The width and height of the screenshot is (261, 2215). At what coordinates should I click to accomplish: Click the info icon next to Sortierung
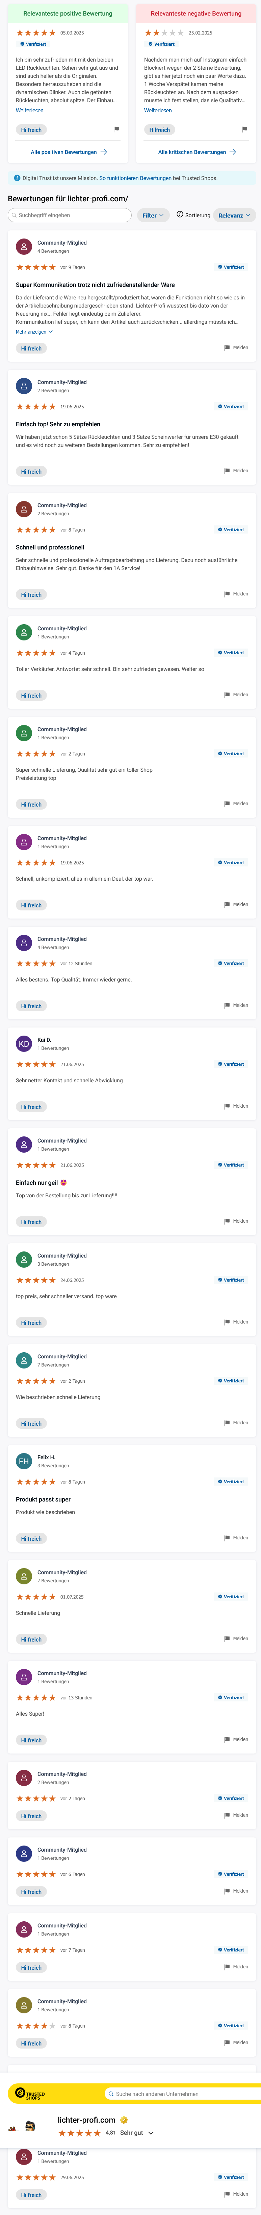[x=179, y=215]
